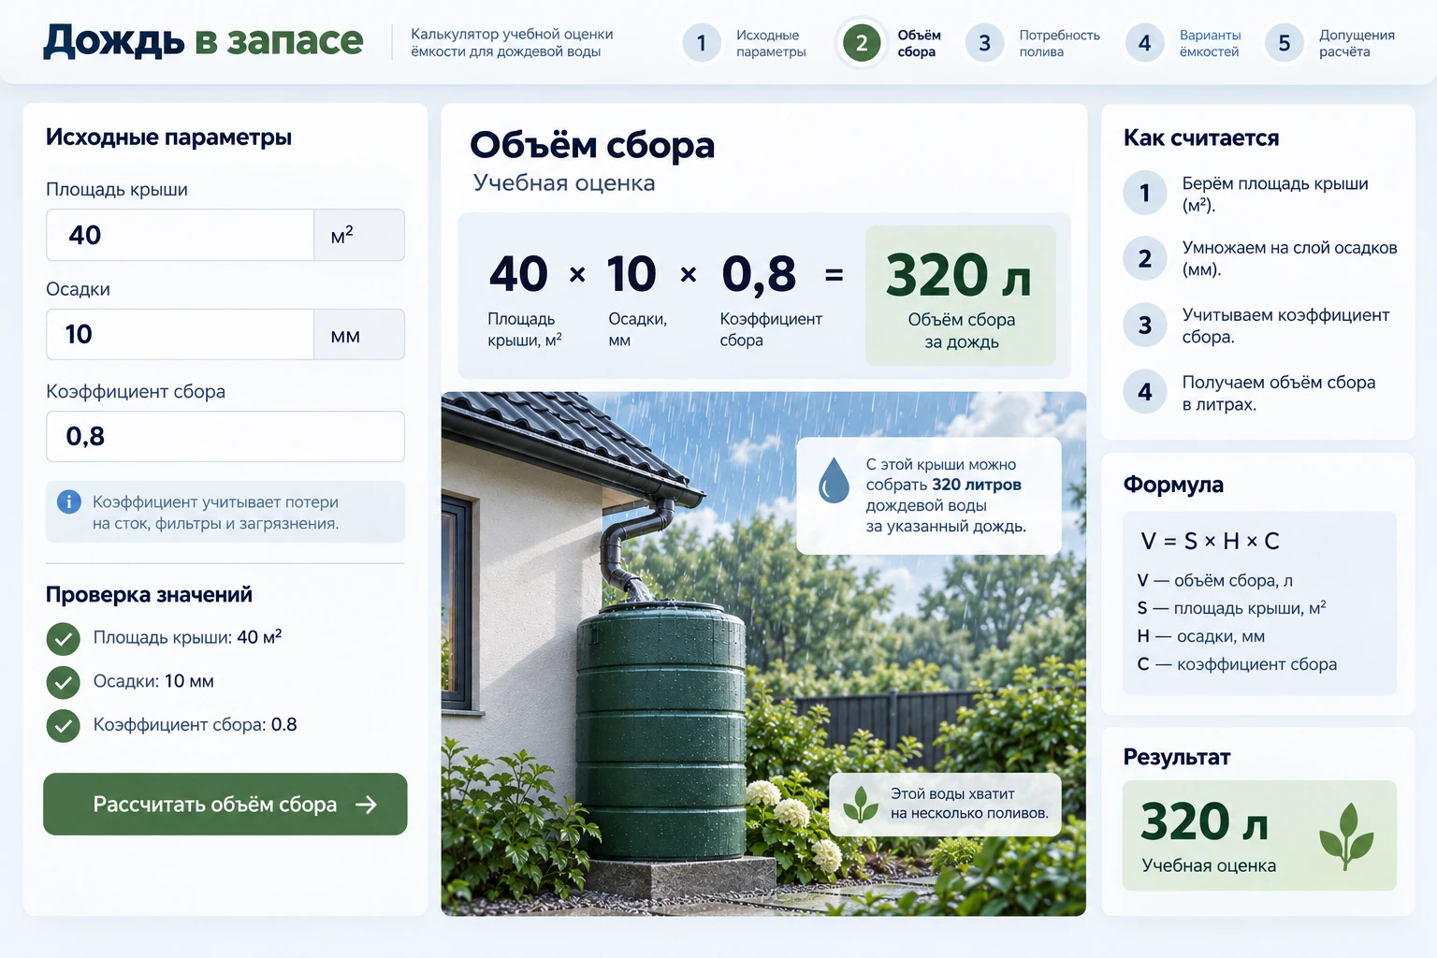Click the legend line 'V — объём сбора, л'
The image size is (1437, 958).
coord(1215,580)
